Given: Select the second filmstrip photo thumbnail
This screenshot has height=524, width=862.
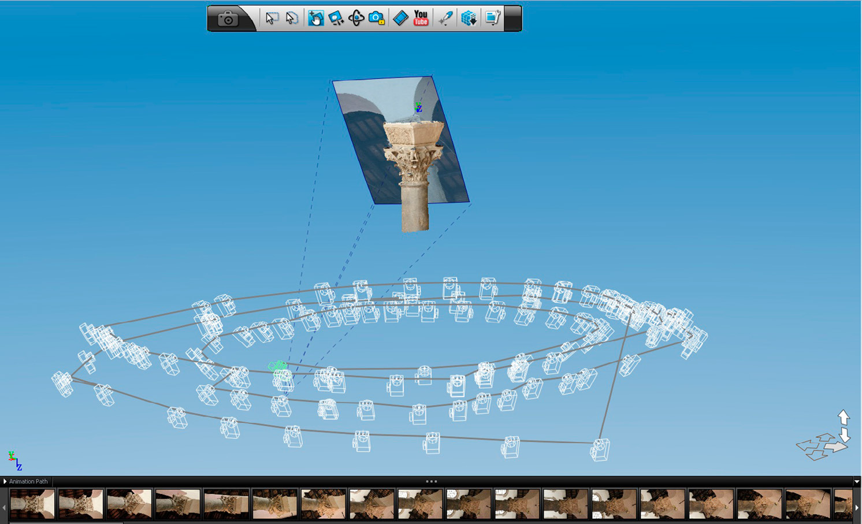Looking at the screenshot, I should [x=81, y=504].
